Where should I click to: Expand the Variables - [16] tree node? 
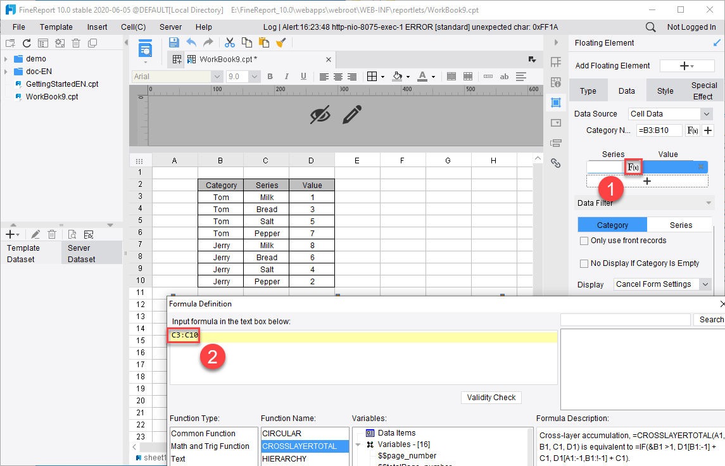[x=358, y=444]
